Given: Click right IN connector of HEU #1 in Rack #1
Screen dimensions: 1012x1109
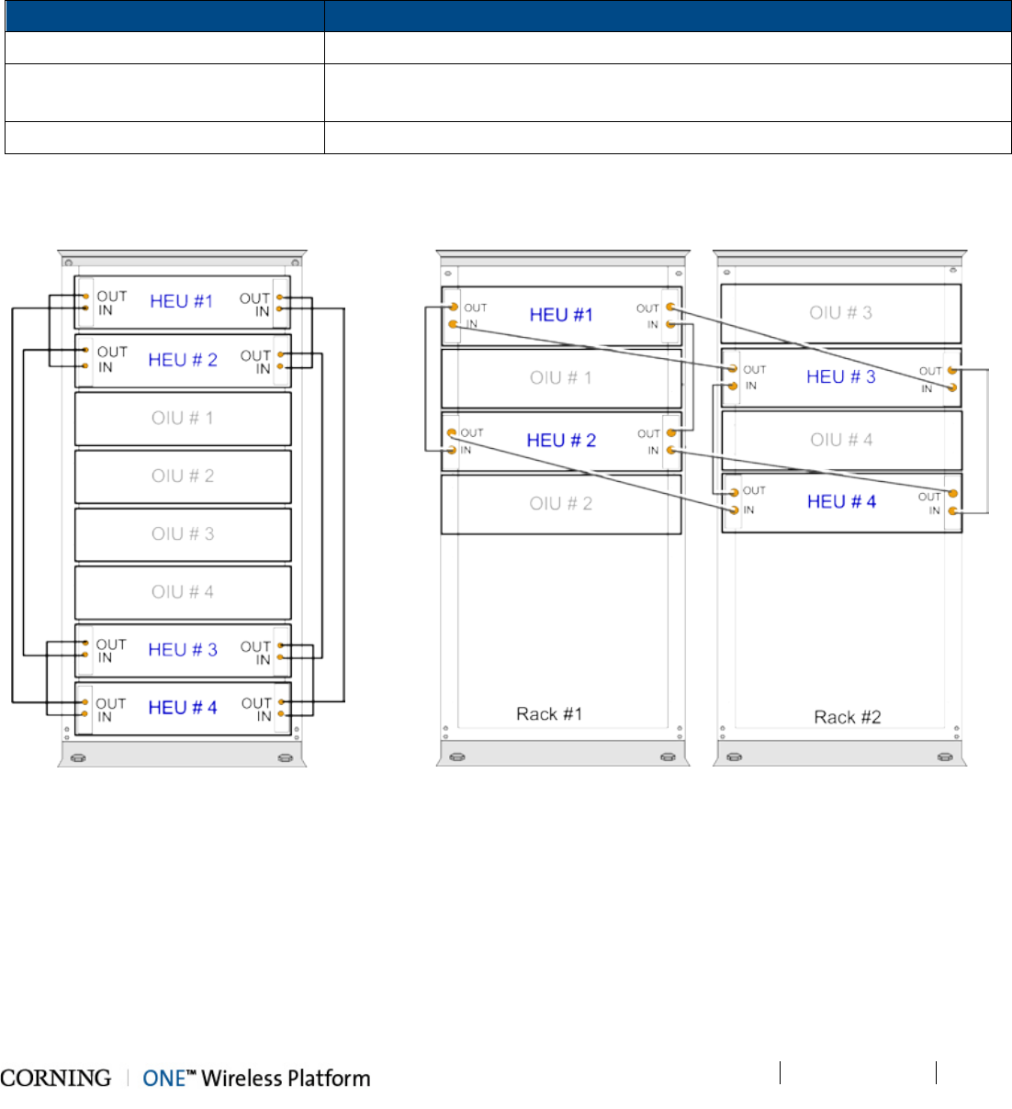Looking at the screenshot, I should pos(670,324).
